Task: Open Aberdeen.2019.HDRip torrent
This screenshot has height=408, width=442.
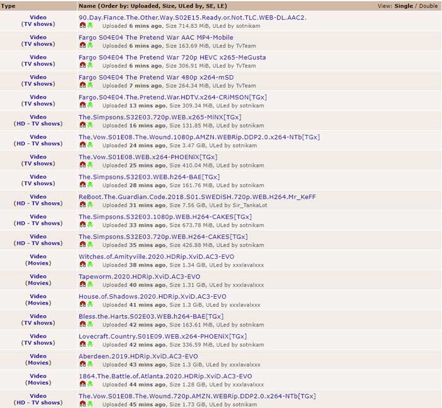Action: (138, 356)
